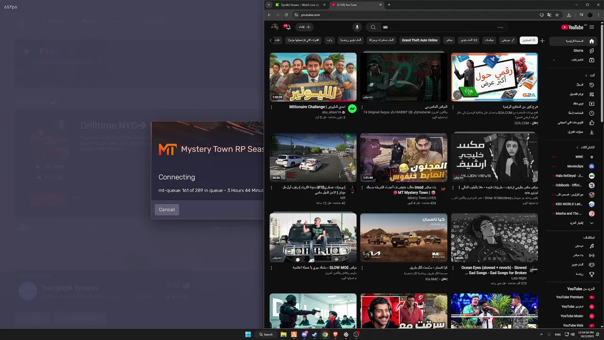Open the YouTube hamburger guide menu
Screen dimensions: 604x340
592,27
